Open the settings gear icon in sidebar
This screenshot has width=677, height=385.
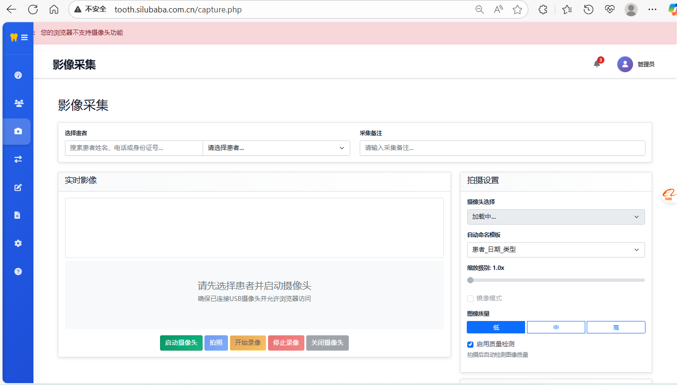[18, 243]
